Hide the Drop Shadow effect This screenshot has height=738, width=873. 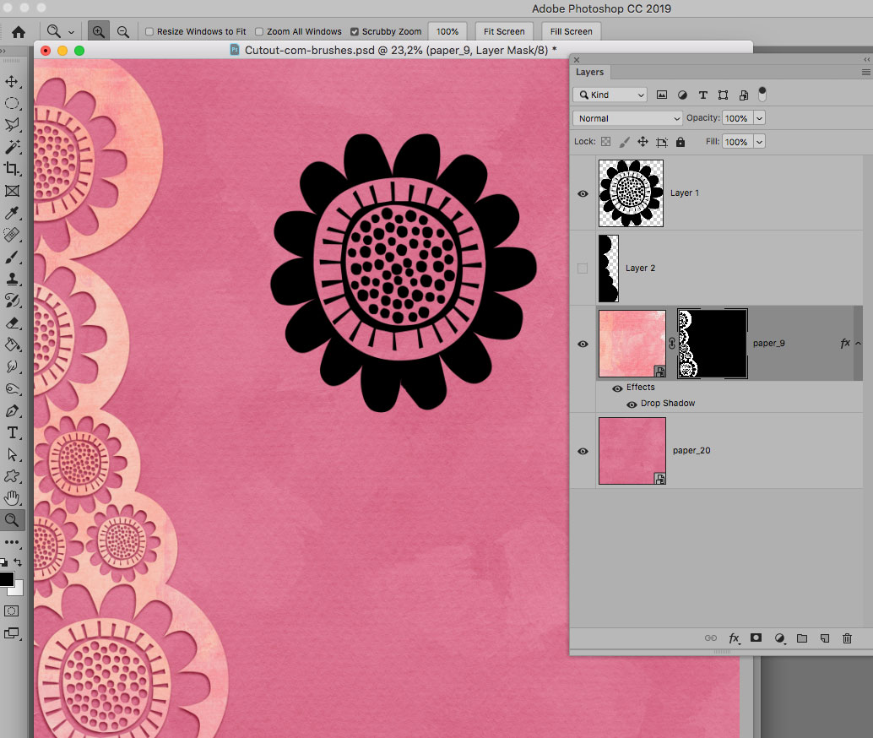pos(632,404)
